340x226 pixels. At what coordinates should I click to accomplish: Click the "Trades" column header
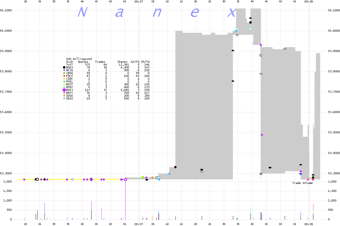point(100,62)
